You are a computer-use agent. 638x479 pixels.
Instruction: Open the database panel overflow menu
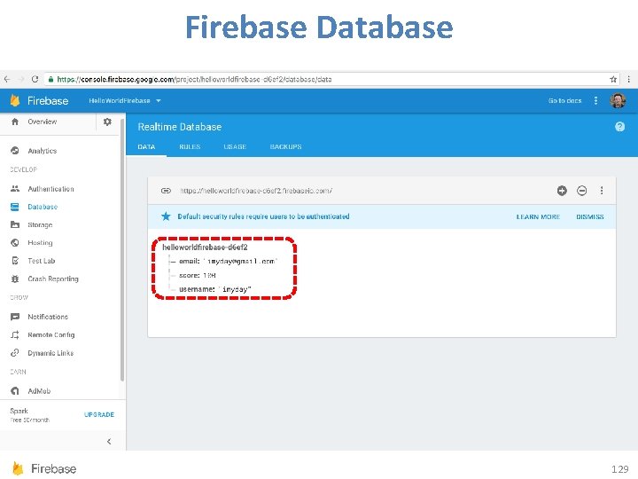pos(602,191)
